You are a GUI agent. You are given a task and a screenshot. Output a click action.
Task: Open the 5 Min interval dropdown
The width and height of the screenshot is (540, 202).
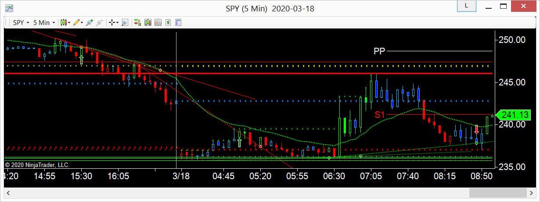44,22
